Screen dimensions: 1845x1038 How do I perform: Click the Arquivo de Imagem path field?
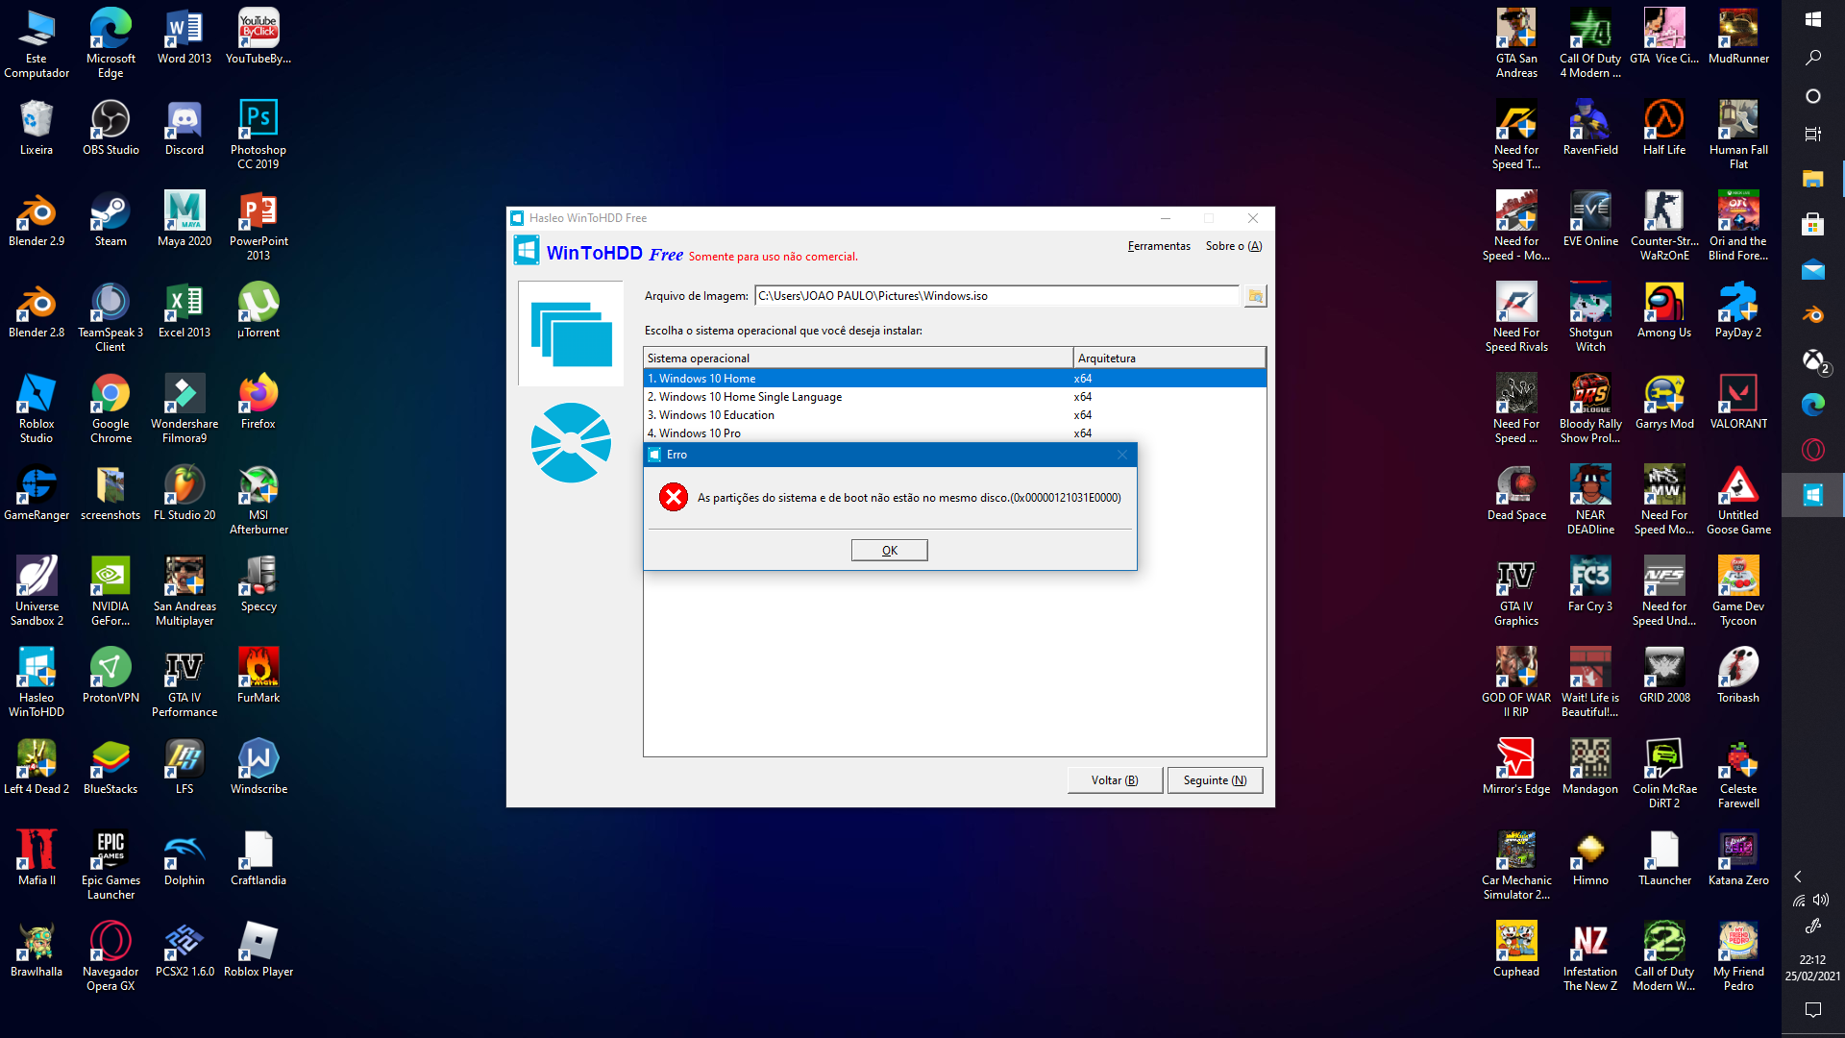(996, 296)
